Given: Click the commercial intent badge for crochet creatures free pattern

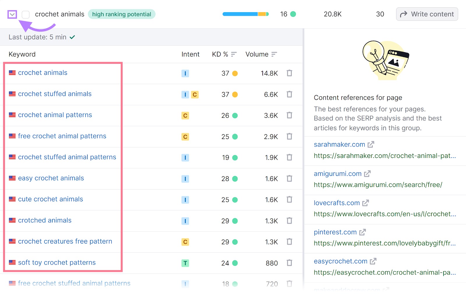Looking at the screenshot, I should 185,242.
